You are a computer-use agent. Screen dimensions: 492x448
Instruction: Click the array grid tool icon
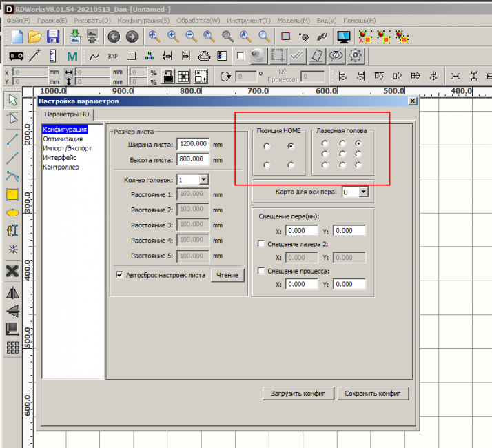12,347
